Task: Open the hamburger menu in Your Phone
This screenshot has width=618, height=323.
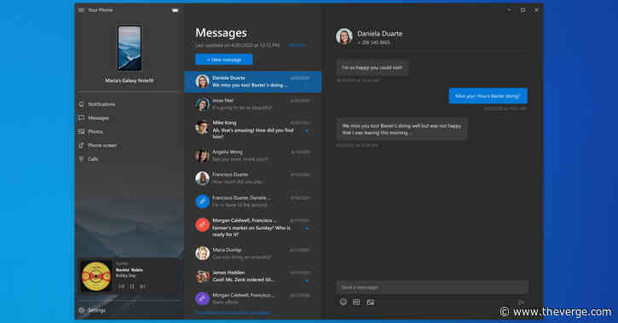Action: [x=81, y=10]
